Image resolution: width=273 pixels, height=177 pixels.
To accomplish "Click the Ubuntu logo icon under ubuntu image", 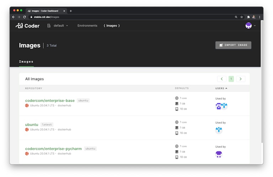I will coord(27,129).
